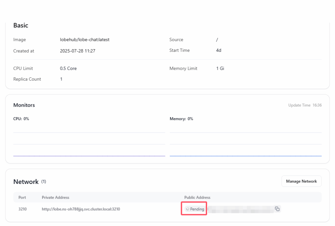
Task: Select the port 3210 cell
Action: tap(23, 209)
